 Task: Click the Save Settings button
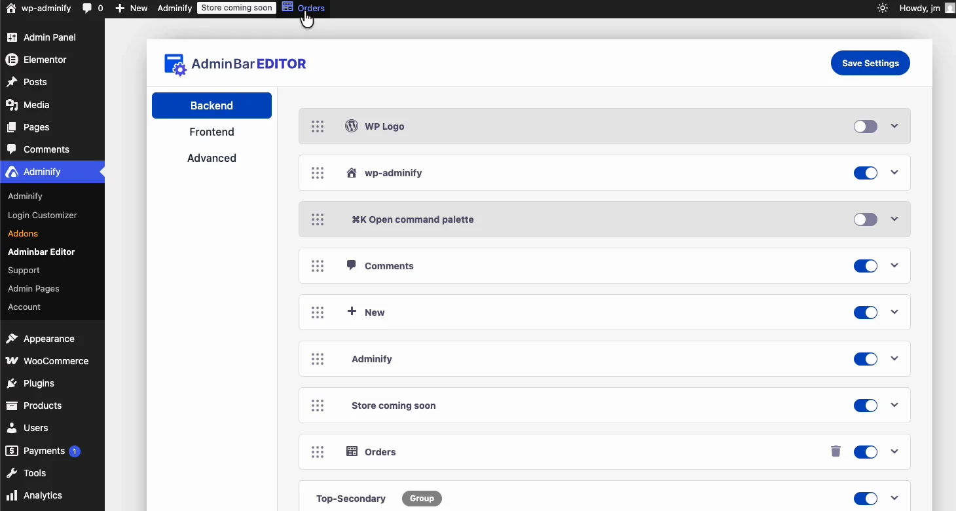click(x=871, y=63)
